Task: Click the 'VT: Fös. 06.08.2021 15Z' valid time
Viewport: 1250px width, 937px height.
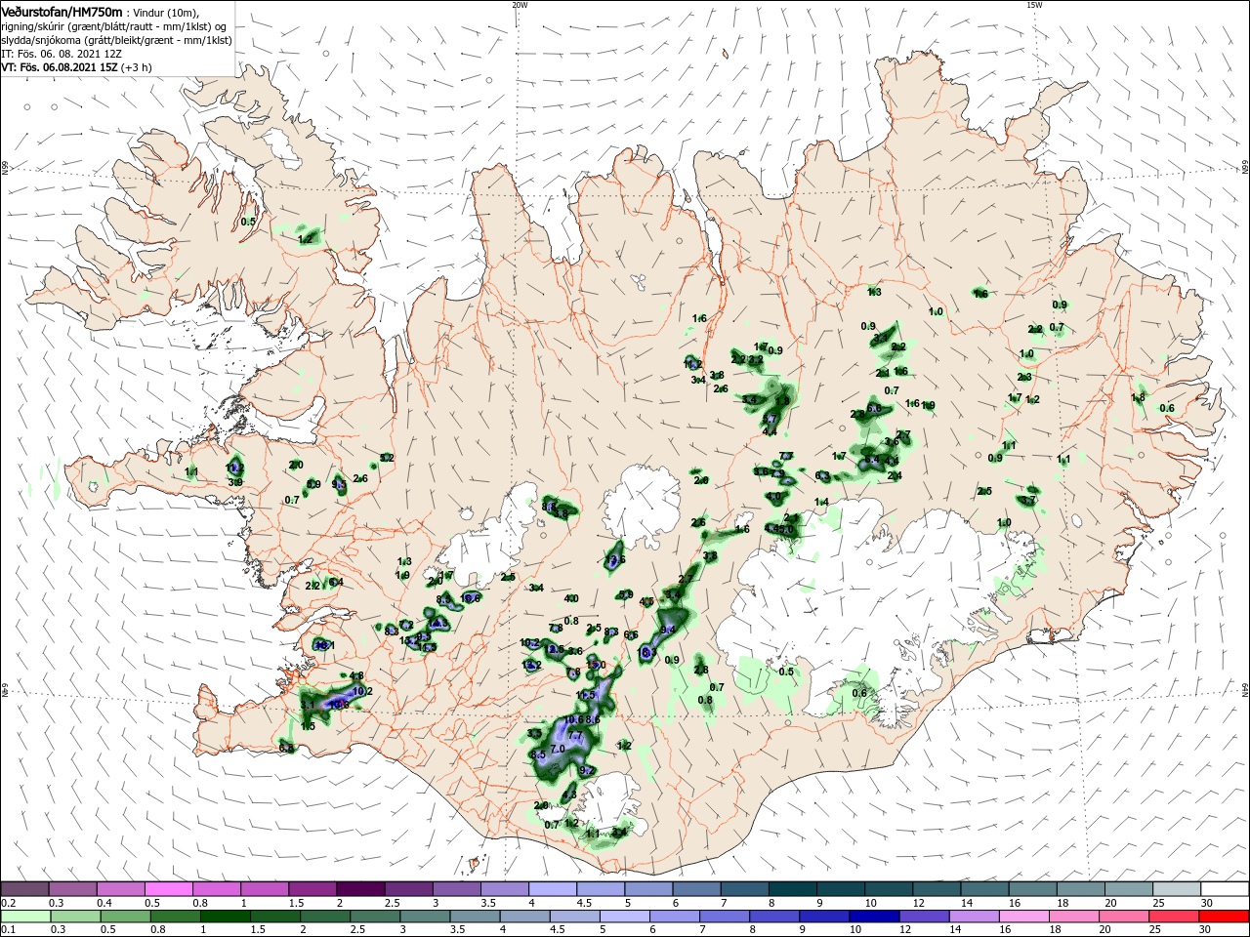Action: pyautogui.click(x=60, y=68)
